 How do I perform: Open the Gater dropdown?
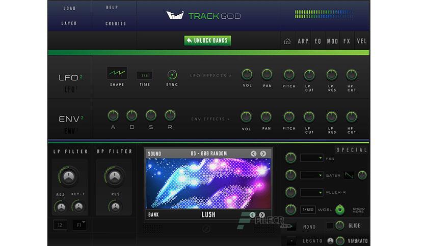pos(312,175)
